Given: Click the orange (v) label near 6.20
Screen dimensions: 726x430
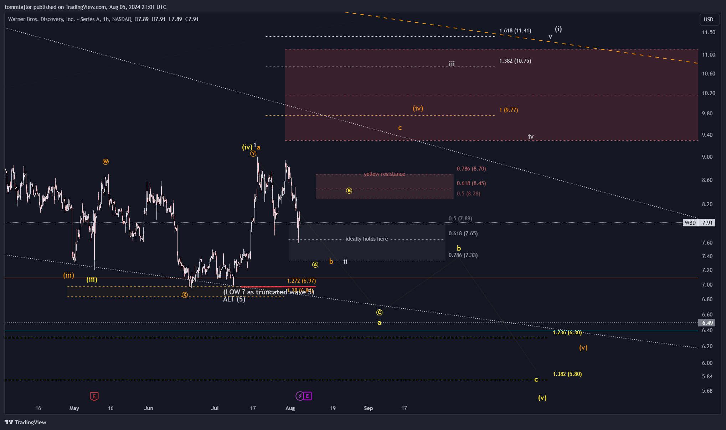Looking at the screenshot, I should tap(583, 347).
